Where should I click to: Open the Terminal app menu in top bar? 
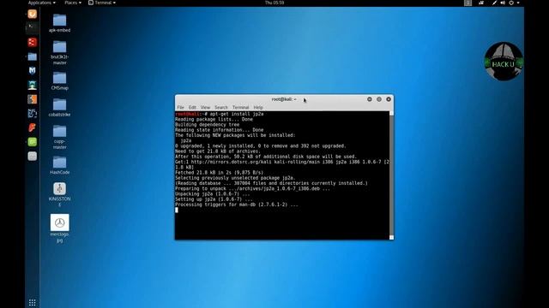click(102, 3)
